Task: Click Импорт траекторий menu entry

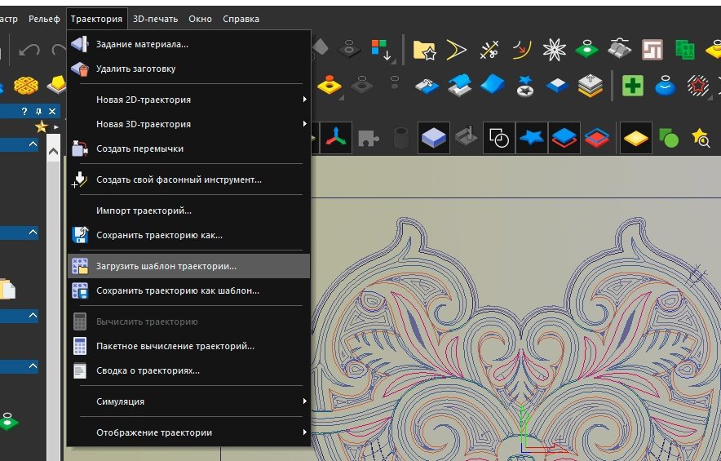Action: pos(144,211)
